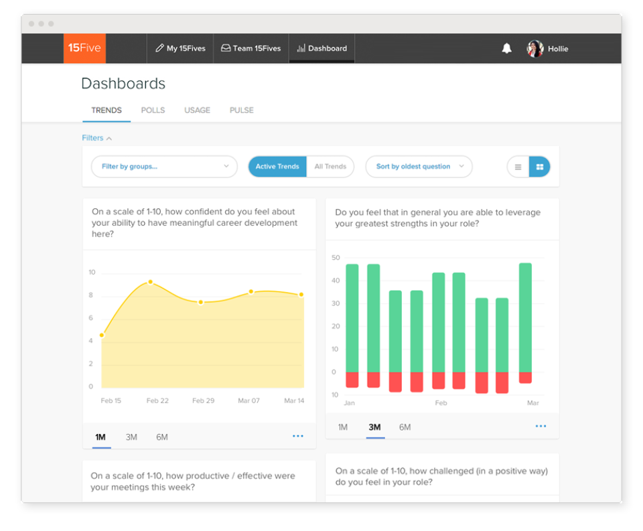Enable Active Trends toggle
The image size is (643, 531).
277,167
